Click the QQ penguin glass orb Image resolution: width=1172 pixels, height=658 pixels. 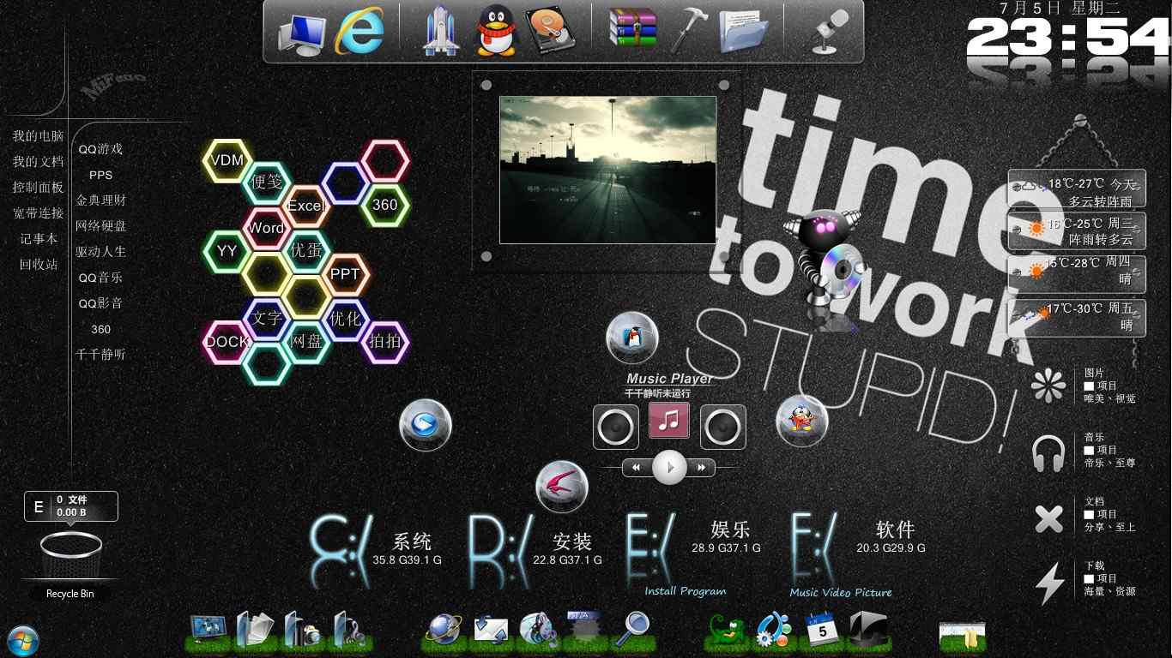pos(632,338)
